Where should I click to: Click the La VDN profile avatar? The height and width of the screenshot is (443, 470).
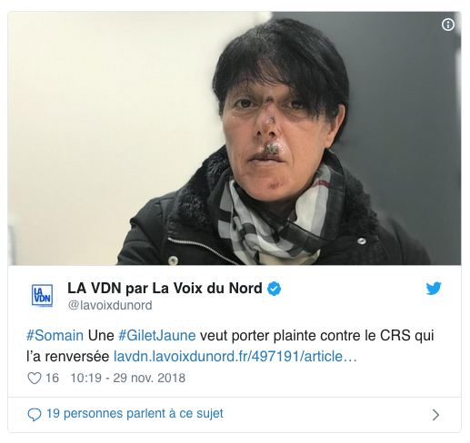click(43, 295)
